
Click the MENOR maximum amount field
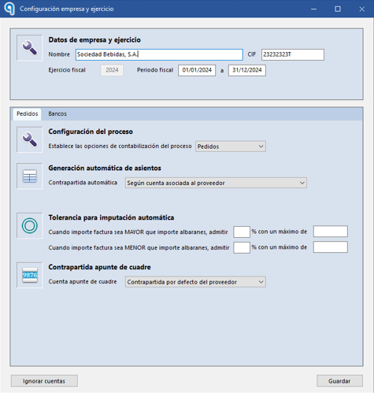pyautogui.click(x=331, y=247)
